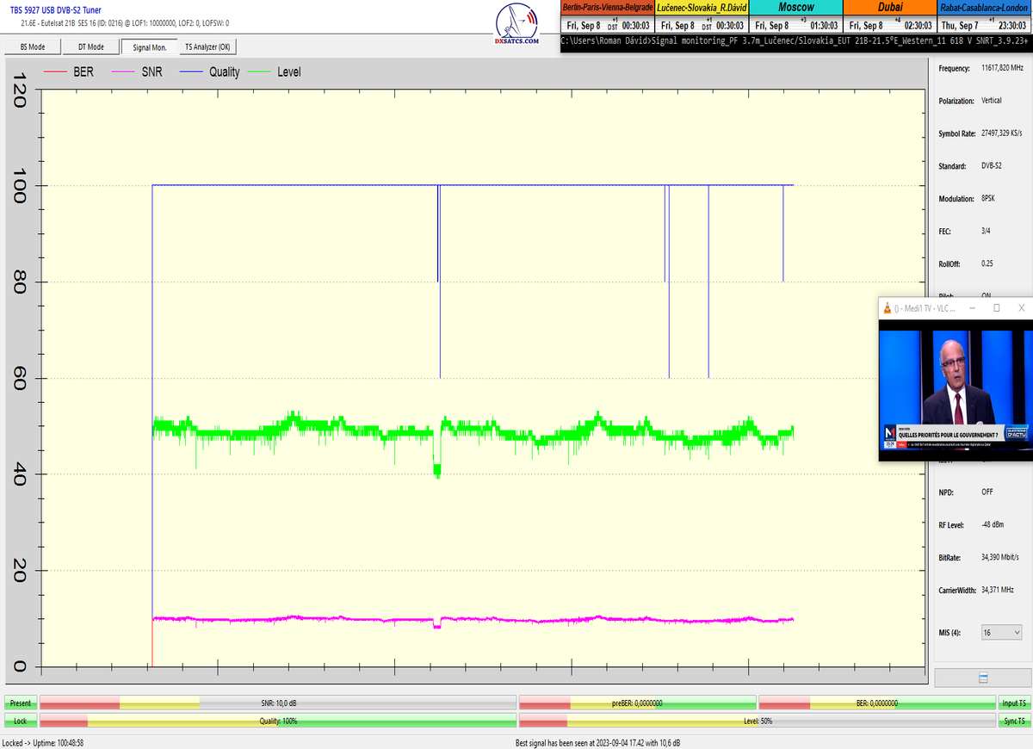This screenshot has width=1033, height=749.
Task: Click the Sync TS indicator
Action: pos(1012,721)
